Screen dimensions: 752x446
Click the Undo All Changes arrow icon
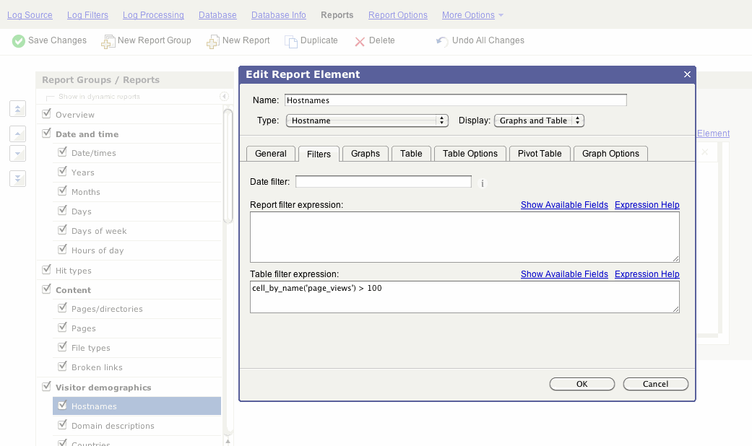click(442, 41)
